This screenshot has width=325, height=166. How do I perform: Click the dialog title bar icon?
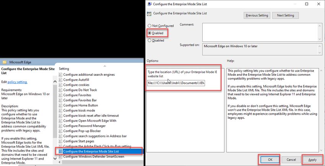point(149,4)
